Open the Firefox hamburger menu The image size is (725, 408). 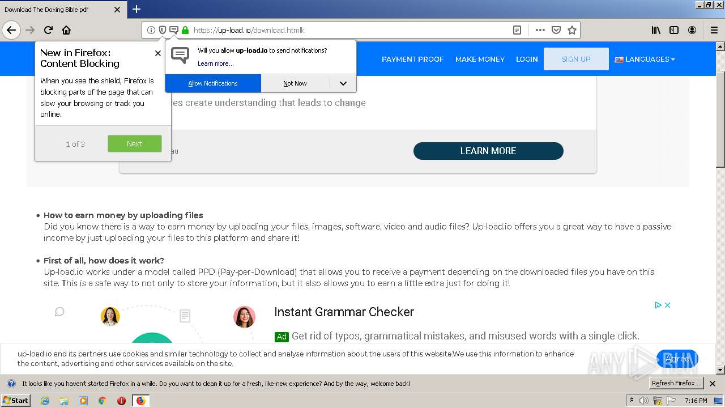[x=714, y=30]
